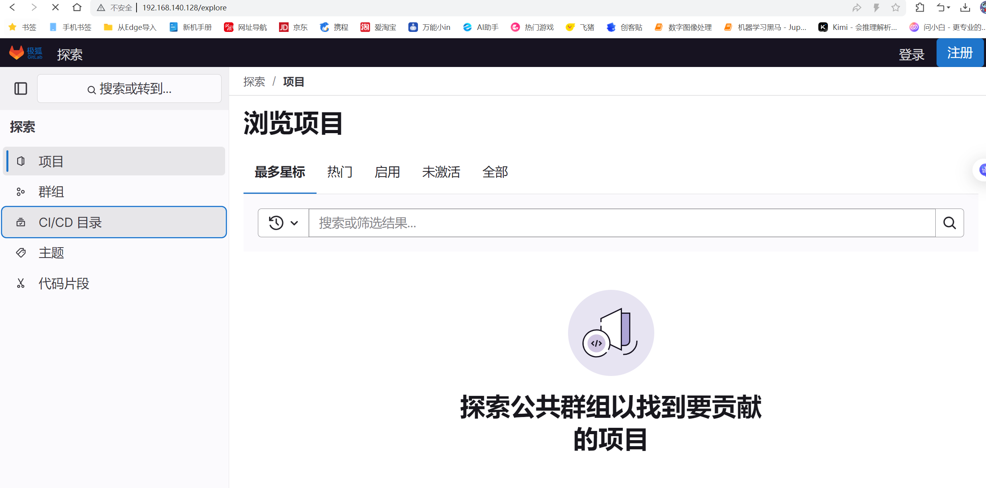Stop page loading with the X icon

55,7
